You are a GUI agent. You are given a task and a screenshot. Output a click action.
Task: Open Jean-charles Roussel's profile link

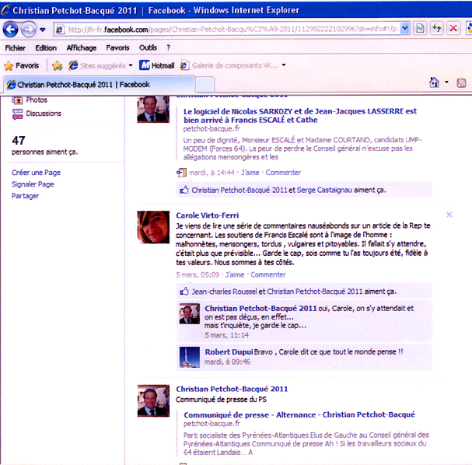(x=224, y=292)
